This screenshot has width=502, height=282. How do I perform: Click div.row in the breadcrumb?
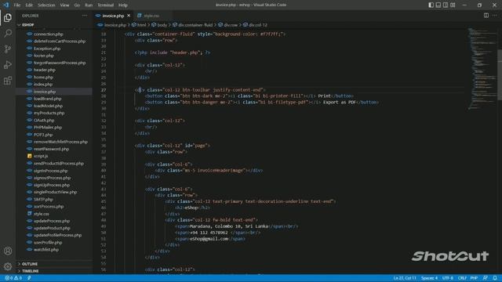(x=231, y=25)
